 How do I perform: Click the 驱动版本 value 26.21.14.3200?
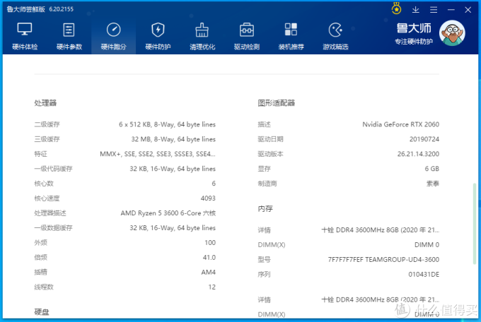[418, 154]
